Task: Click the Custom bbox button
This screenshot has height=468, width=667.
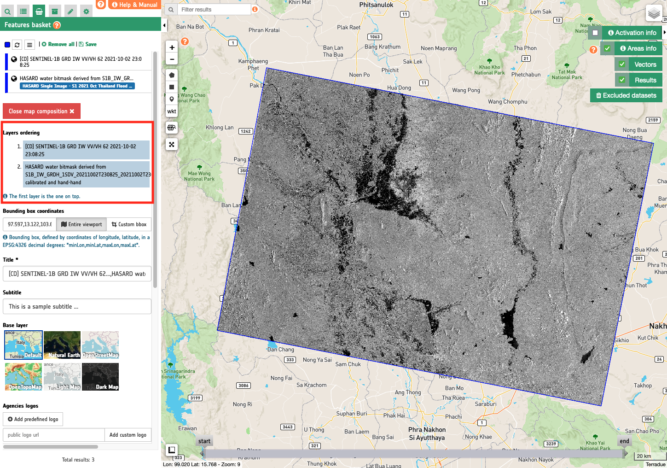Action: 129,224
